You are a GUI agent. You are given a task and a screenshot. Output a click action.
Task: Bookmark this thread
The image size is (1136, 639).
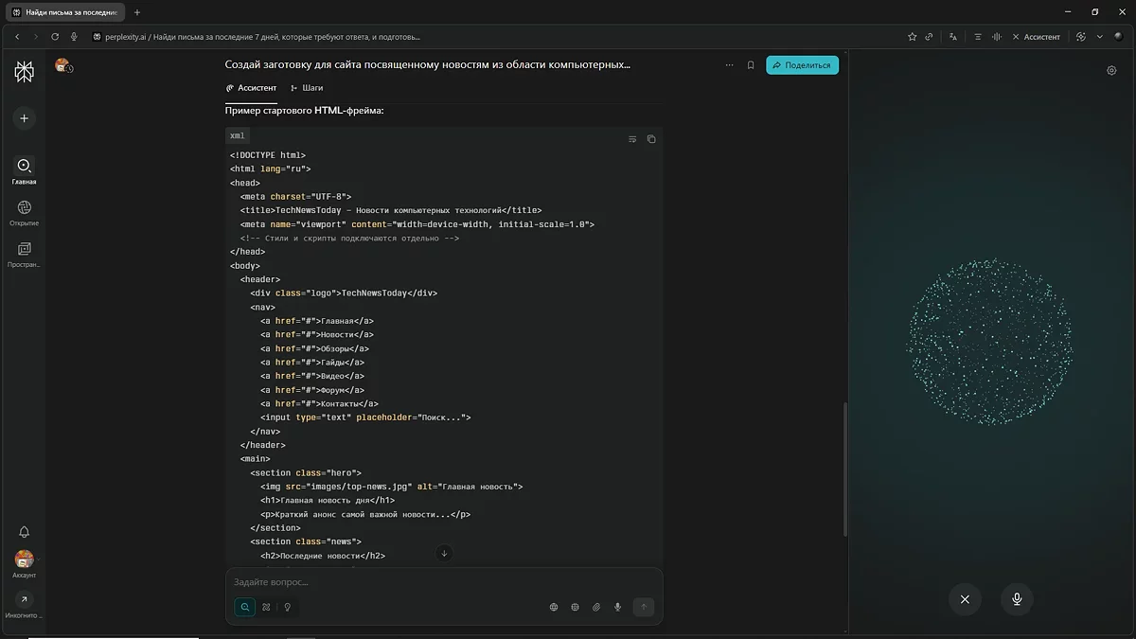(x=751, y=65)
